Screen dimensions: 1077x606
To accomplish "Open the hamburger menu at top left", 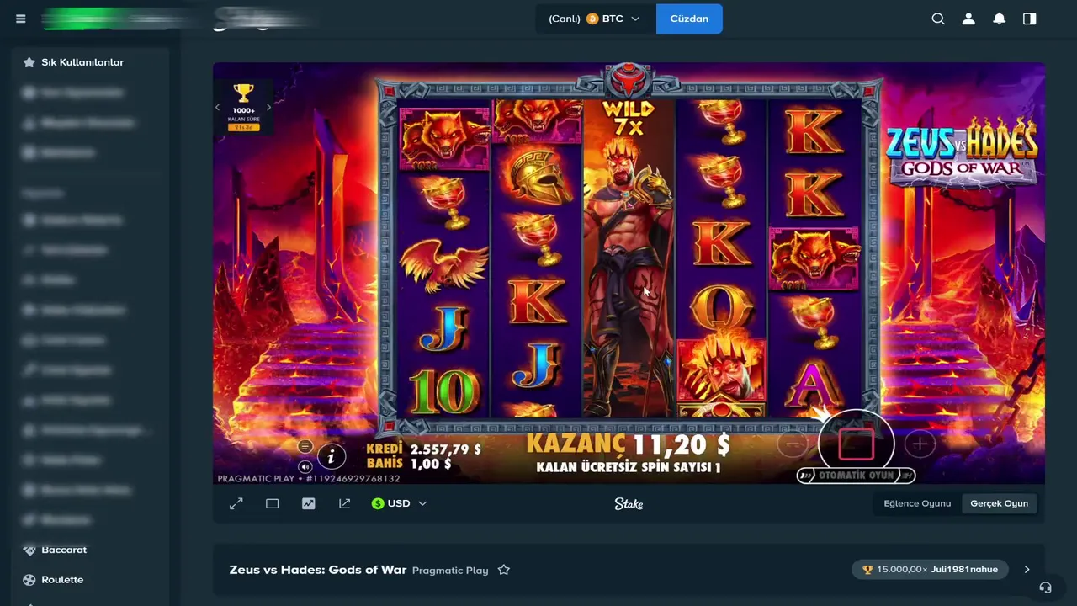I will 20,19.
